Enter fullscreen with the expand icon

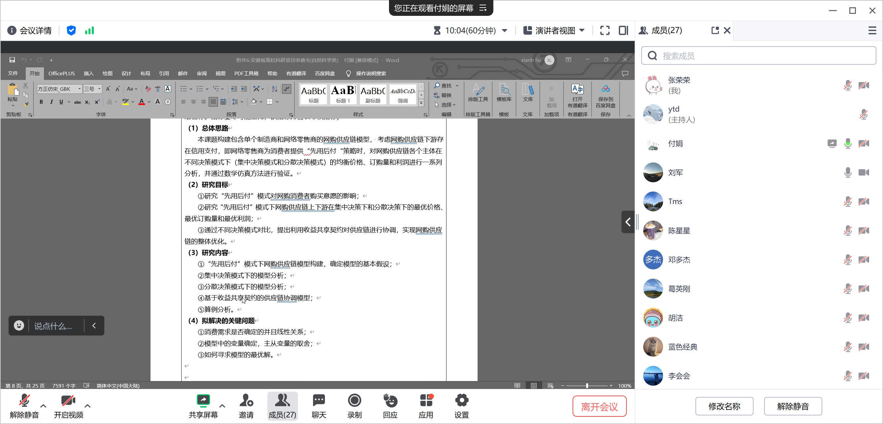(605, 30)
